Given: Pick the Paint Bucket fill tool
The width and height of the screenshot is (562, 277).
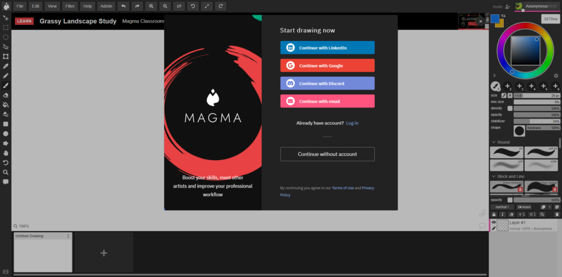Looking at the screenshot, I should pyautogui.click(x=6, y=104).
